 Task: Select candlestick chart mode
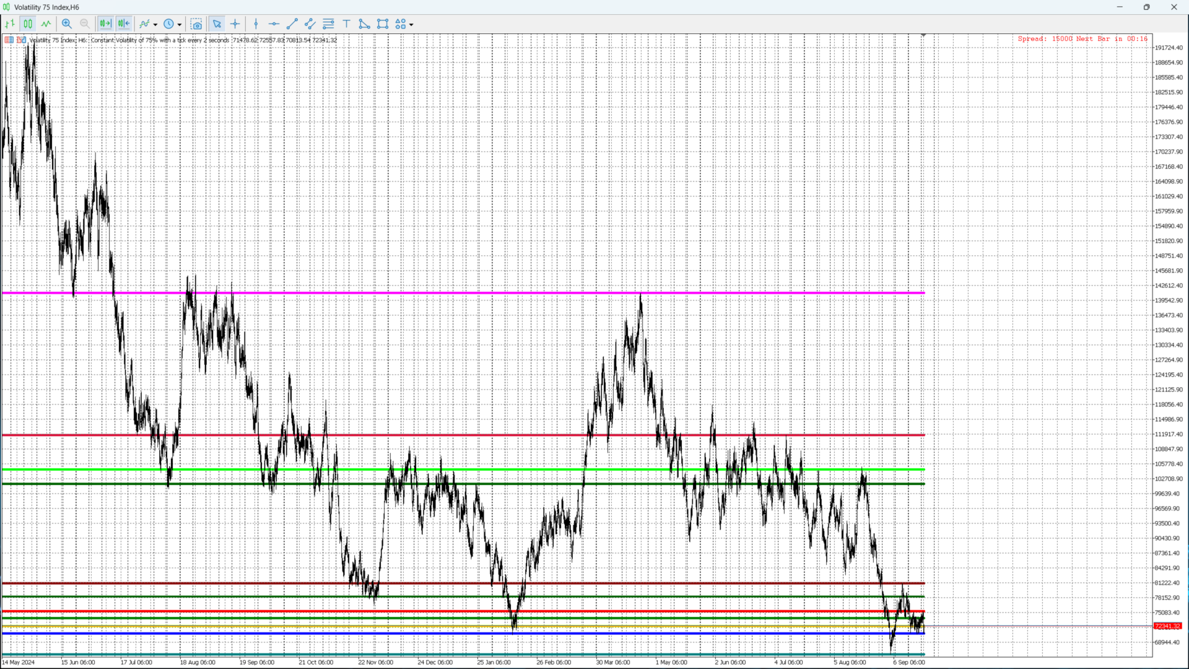click(28, 24)
